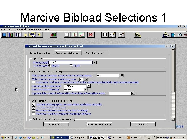The width and height of the screenshot is (187, 140).
Task: Toggle Update bibliographic record when updating checkbox
Action: [34, 104]
